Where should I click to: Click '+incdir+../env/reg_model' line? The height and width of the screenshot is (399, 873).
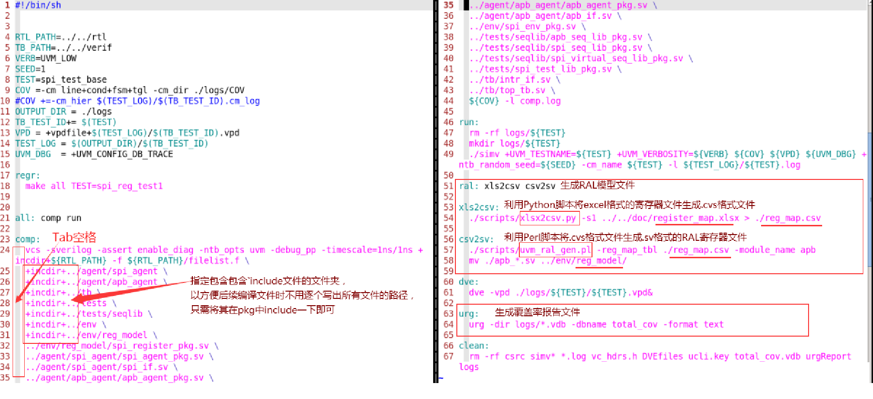[x=91, y=335]
